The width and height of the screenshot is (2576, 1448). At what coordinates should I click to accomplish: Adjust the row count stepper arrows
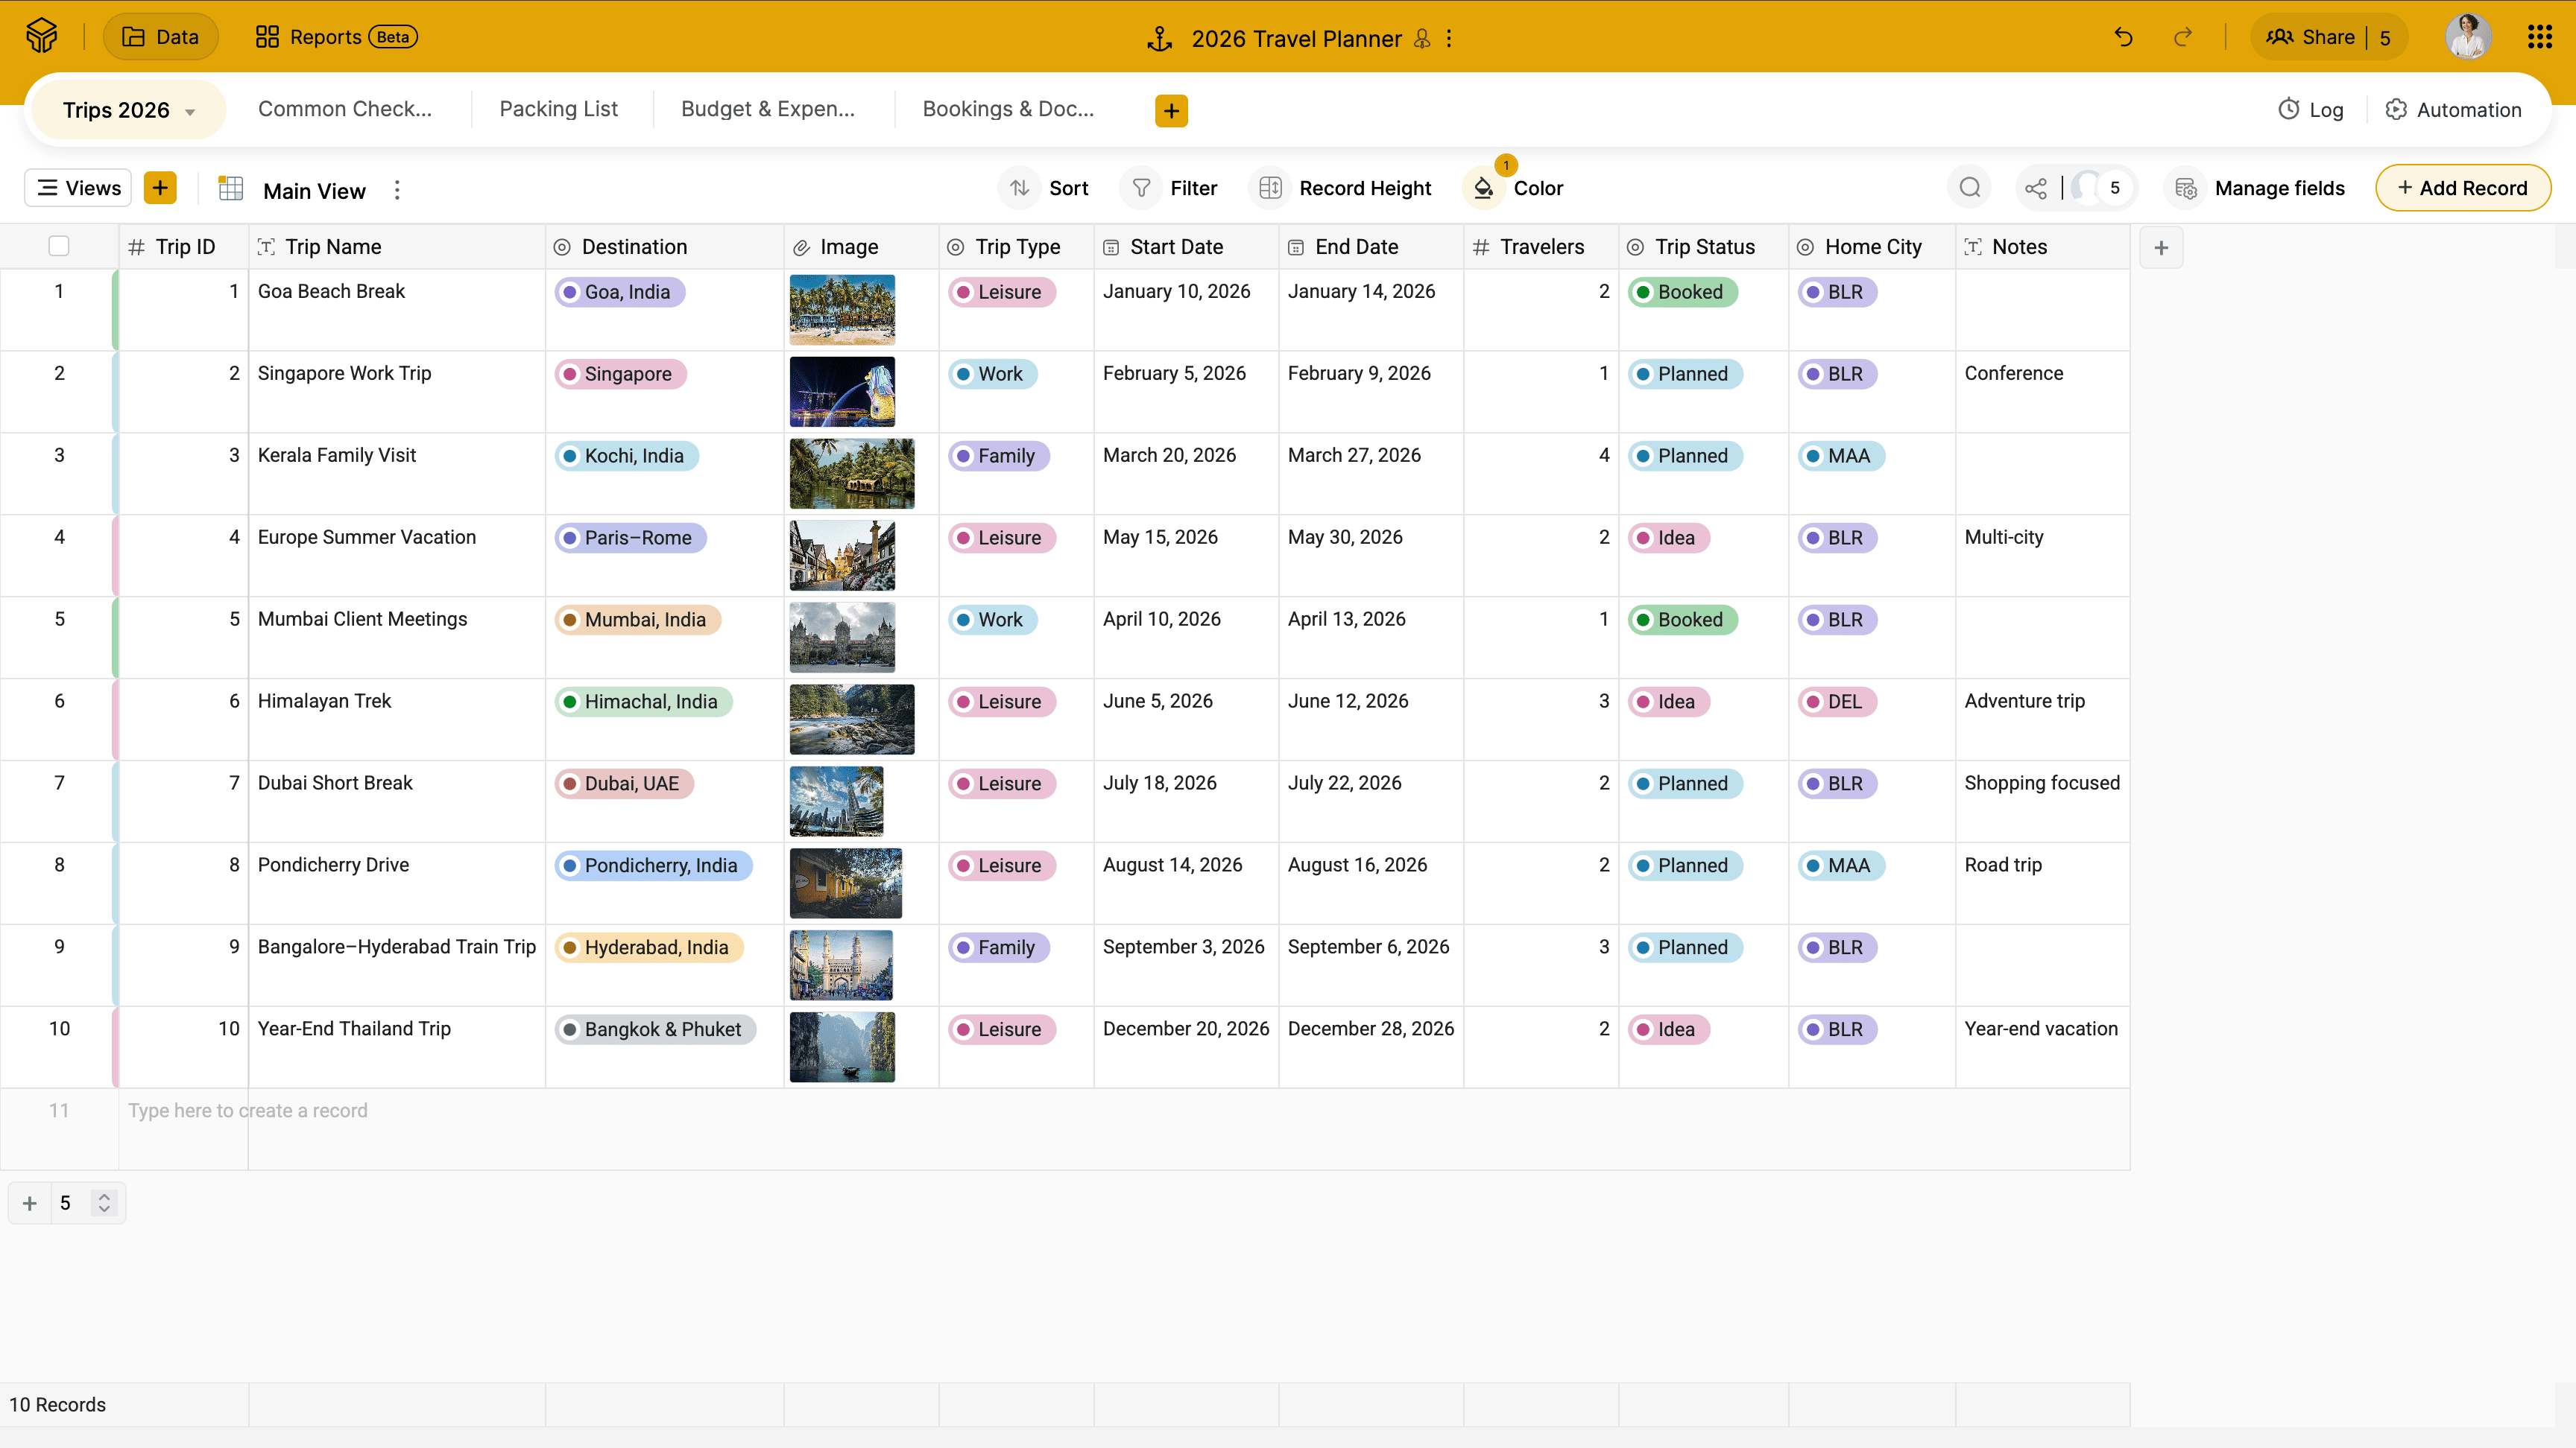(104, 1202)
